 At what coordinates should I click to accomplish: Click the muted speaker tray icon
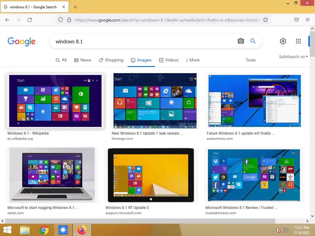(x=278, y=230)
